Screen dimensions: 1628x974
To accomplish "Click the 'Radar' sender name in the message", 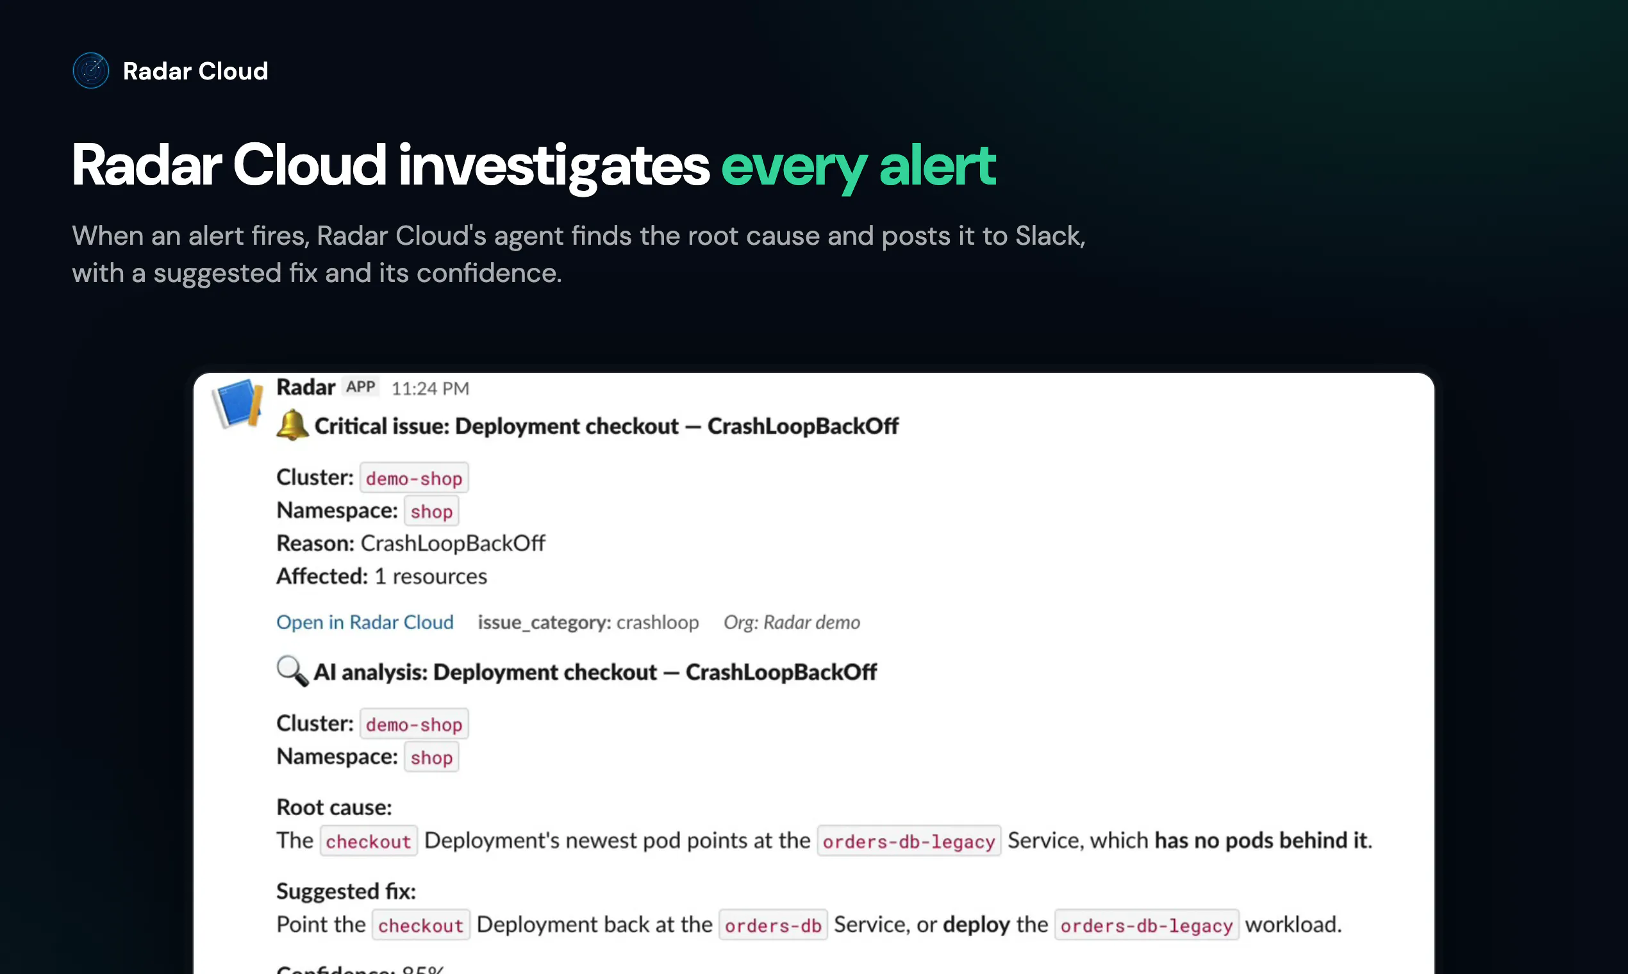I will tap(306, 387).
